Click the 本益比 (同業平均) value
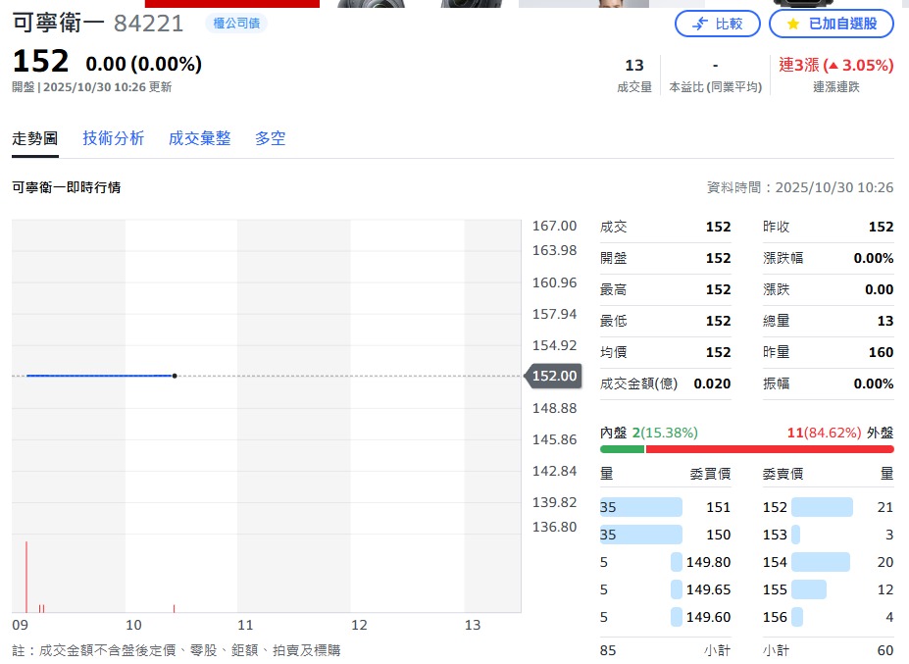Screen dimensions: 909x664 tap(715, 66)
